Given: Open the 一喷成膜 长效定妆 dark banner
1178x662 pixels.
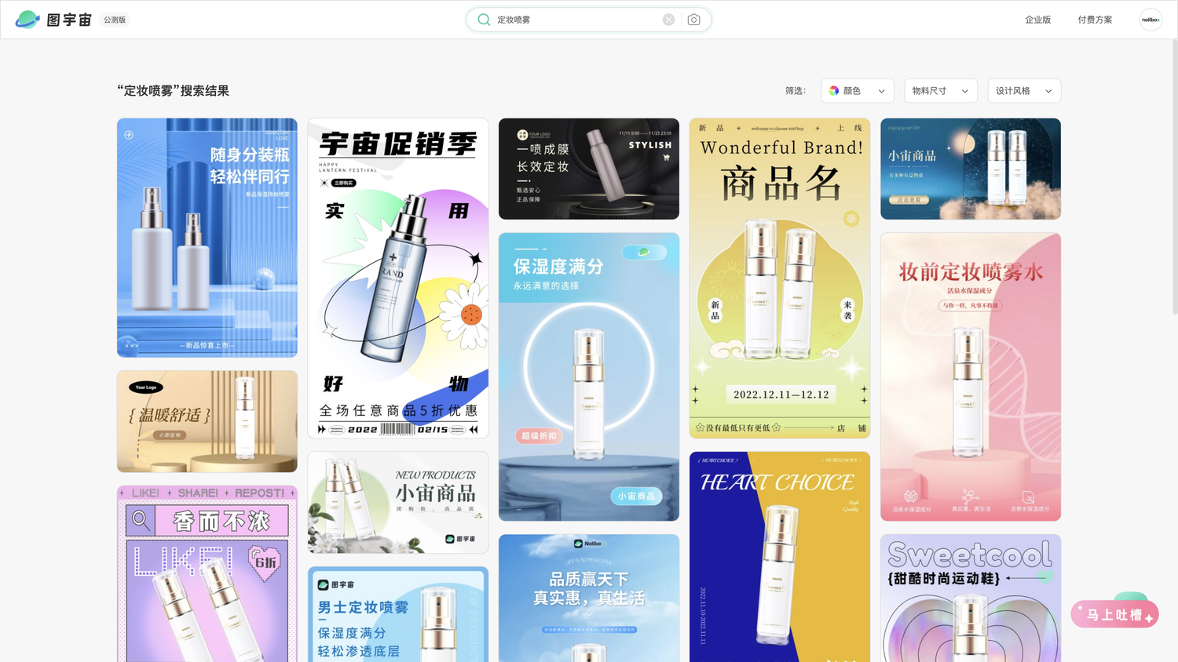Looking at the screenshot, I should (x=589, y=169).
